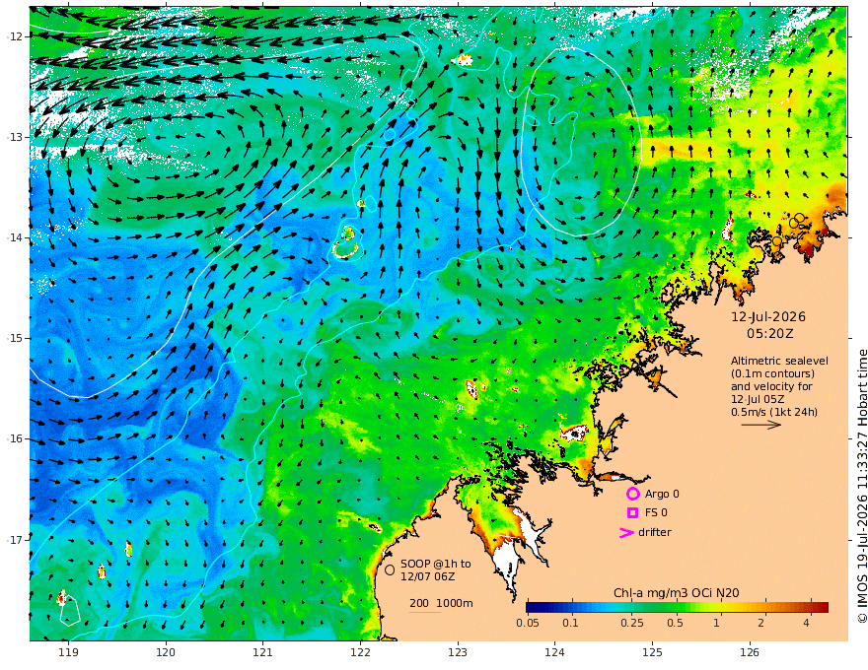
Task: Click the longitude axis label 124
Action: pyautogui.click(x=554, y=653)
